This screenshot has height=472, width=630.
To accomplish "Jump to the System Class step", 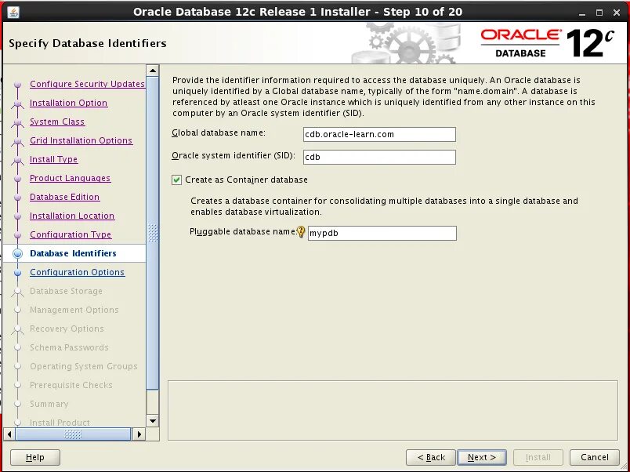I will coord(57,122).
